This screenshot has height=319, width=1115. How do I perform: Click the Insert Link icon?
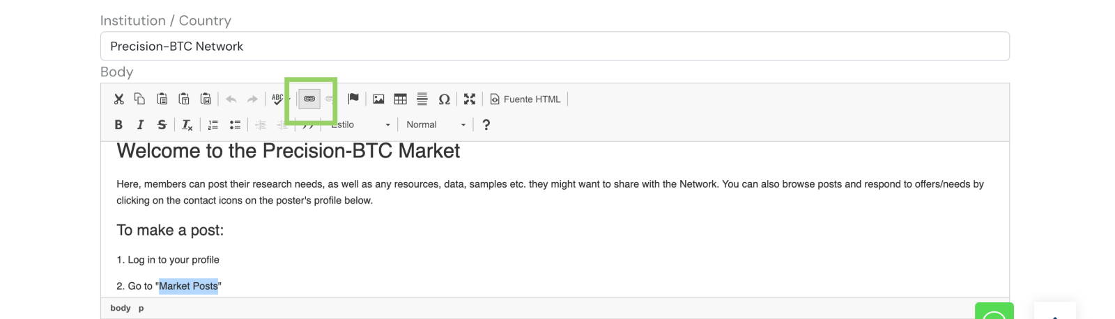[x=309, y=99]
